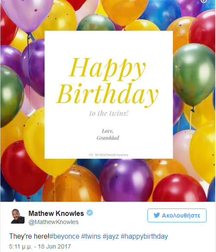Viewport: 216px width, 252px height.
Task: Click the blue verified badge next to Mathew Knowles
Action: [x=90, y=213]
